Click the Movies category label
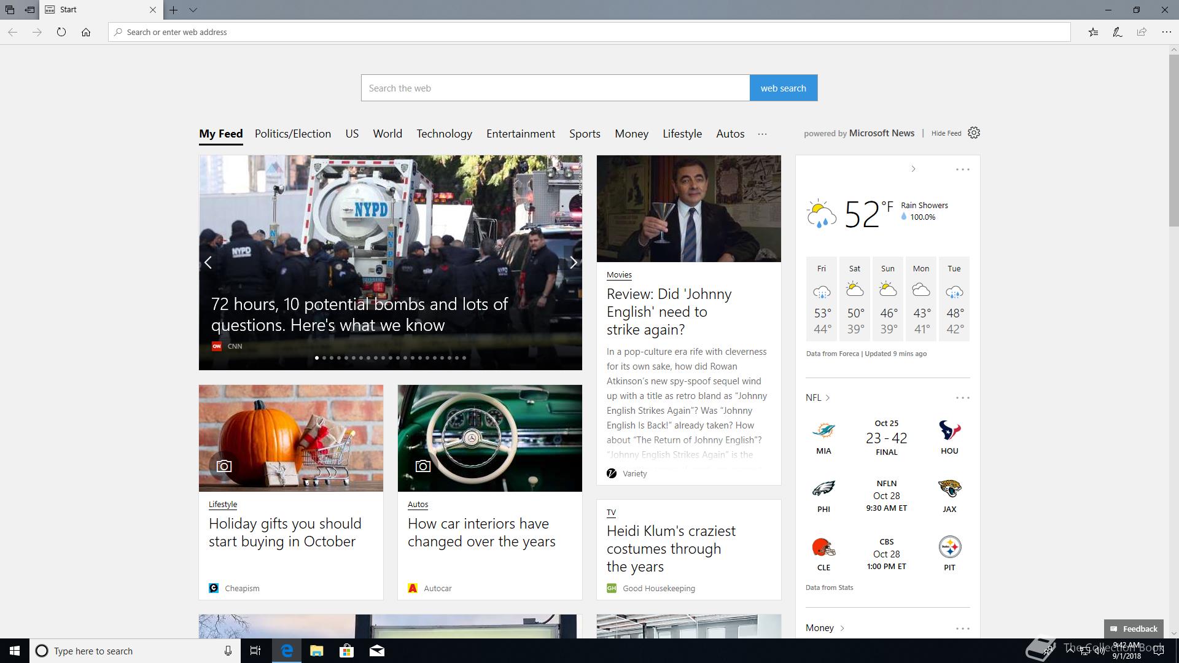This screenshot has width=1179, height=663. [x=619, y=275]
